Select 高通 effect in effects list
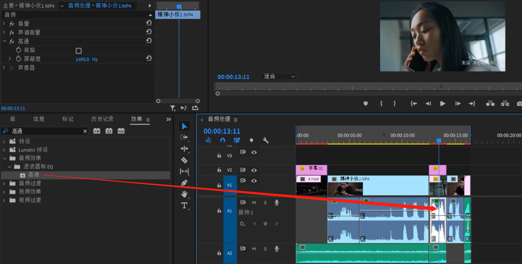 coord(34,175)
